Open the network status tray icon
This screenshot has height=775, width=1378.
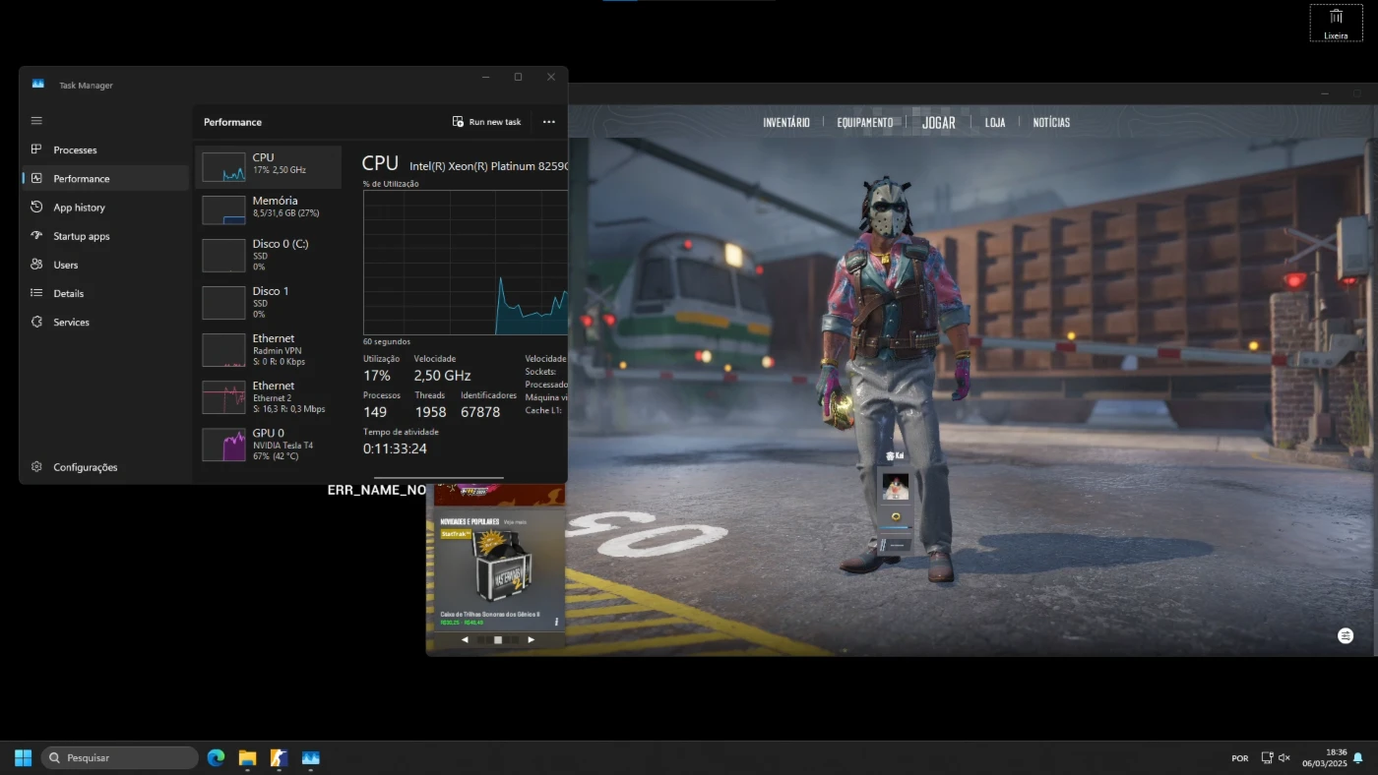(x=1267, y=758)
